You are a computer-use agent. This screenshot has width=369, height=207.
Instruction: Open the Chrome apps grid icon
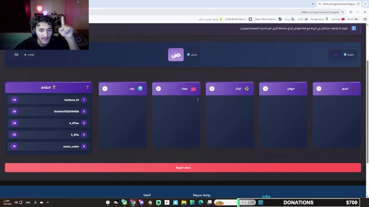point(365,19)
